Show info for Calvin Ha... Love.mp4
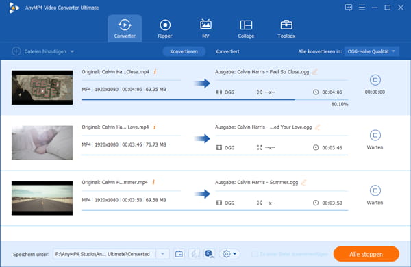This screenshot has width=411, height=267. tap(155, 127)
